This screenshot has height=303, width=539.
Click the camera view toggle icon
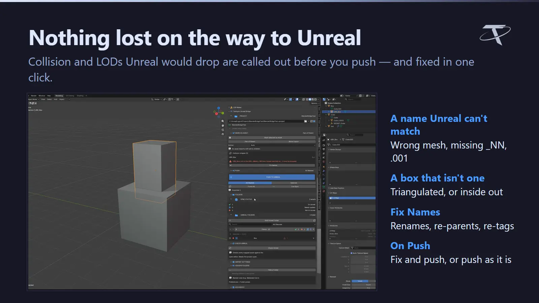tap(223, 130)
